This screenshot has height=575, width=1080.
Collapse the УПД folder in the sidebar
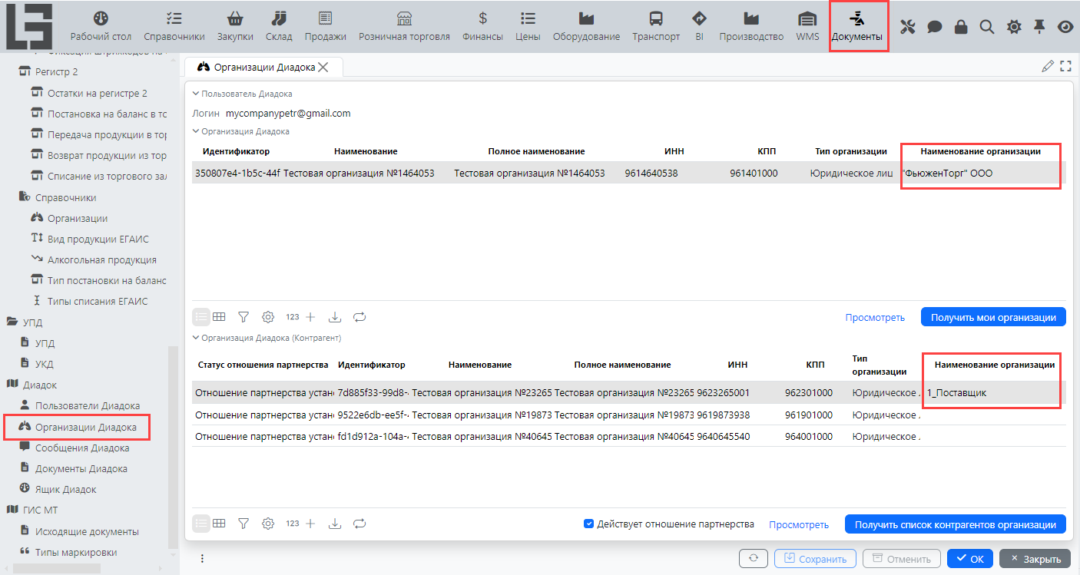click(x=12, y=322)
